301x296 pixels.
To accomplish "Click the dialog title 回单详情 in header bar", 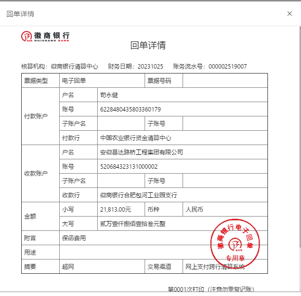I will pos(20,14).
